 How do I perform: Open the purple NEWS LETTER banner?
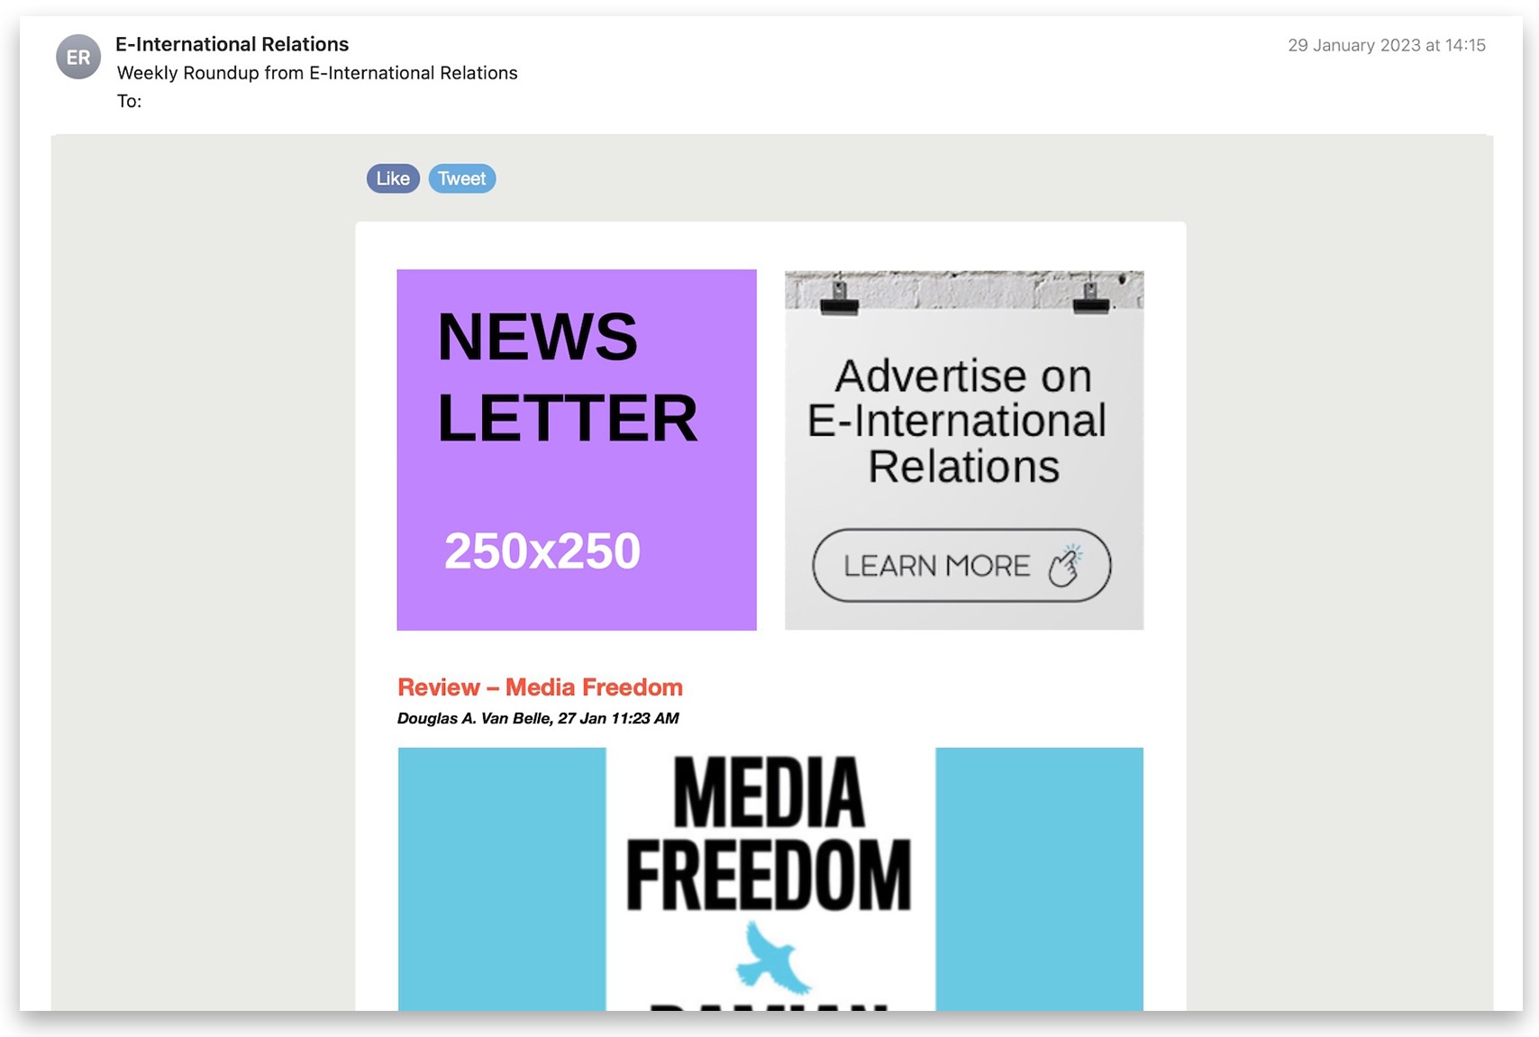point(577,450)
